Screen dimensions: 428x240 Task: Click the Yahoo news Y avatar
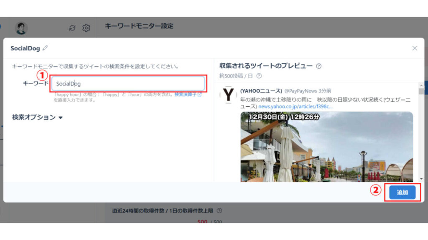tap(228, 95)
